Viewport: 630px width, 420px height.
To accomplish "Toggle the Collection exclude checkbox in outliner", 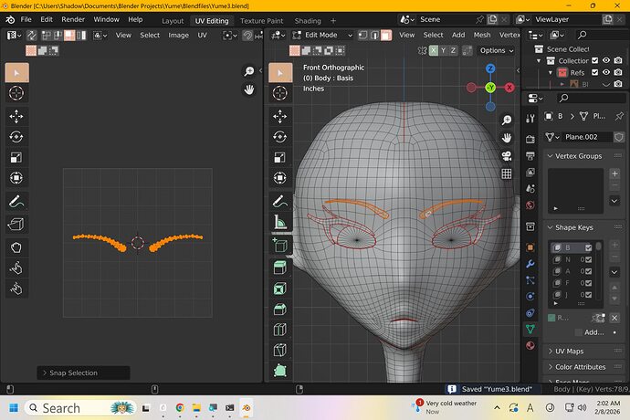I will (x=595, y=60).
